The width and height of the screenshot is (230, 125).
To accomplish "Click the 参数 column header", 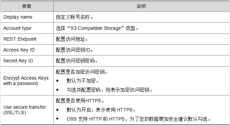I will pyautogui.click(x=27, y=6).
